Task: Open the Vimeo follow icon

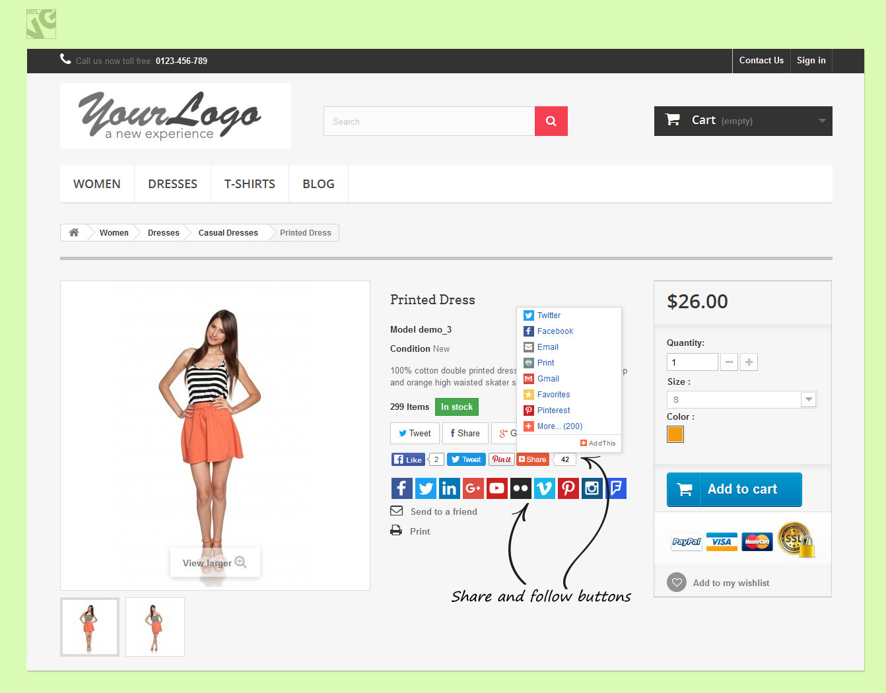Action: [x=544, y=488]
